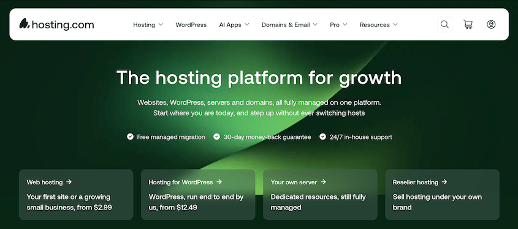Open the Domains & Email nav item
The width and height of the screenshot is (518, 229).
[286, 24]
